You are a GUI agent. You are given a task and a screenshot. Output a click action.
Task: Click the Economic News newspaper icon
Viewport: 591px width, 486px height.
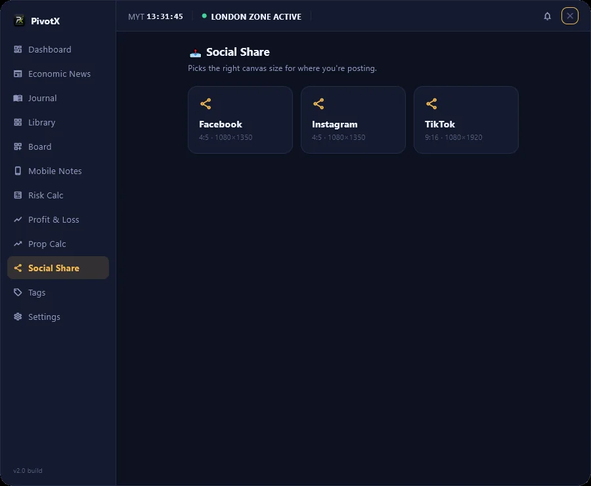coord(18,74)
